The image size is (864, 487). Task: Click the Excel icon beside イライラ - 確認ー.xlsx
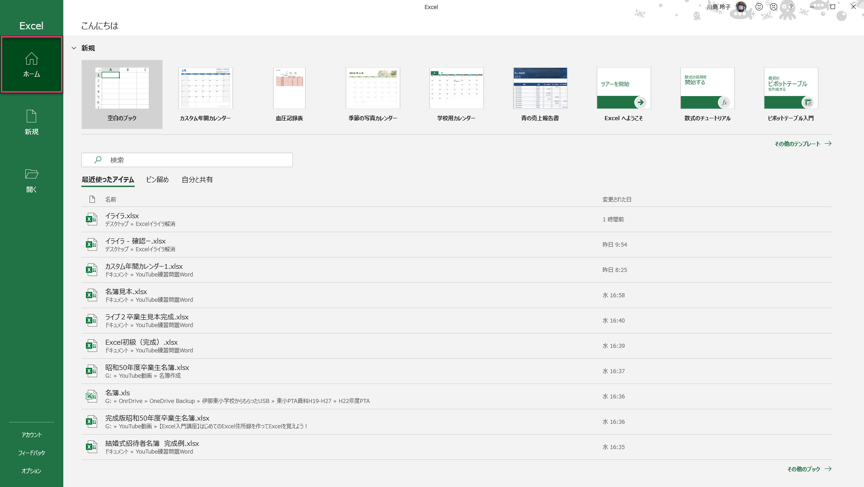[92, 245]
